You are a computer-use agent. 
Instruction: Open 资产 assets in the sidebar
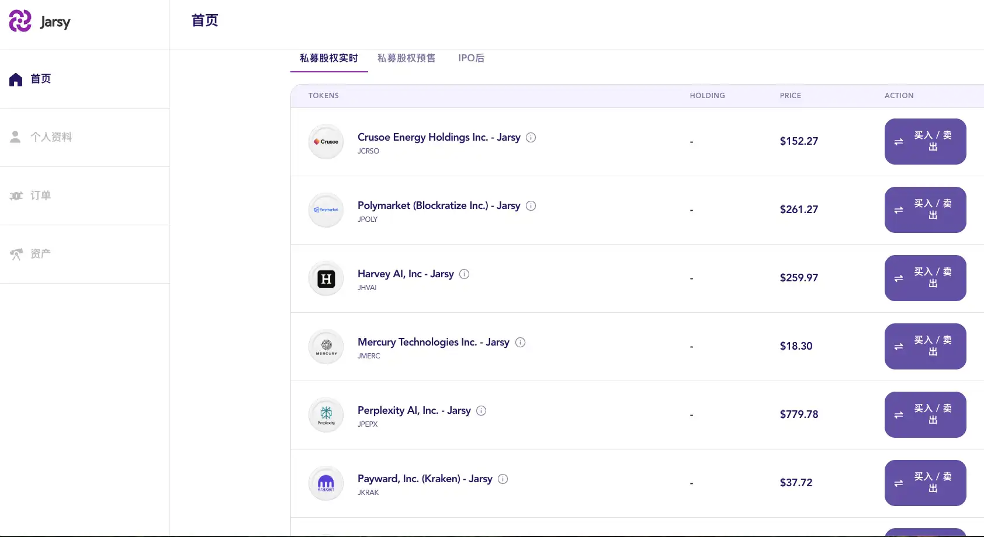pos(40,254)
